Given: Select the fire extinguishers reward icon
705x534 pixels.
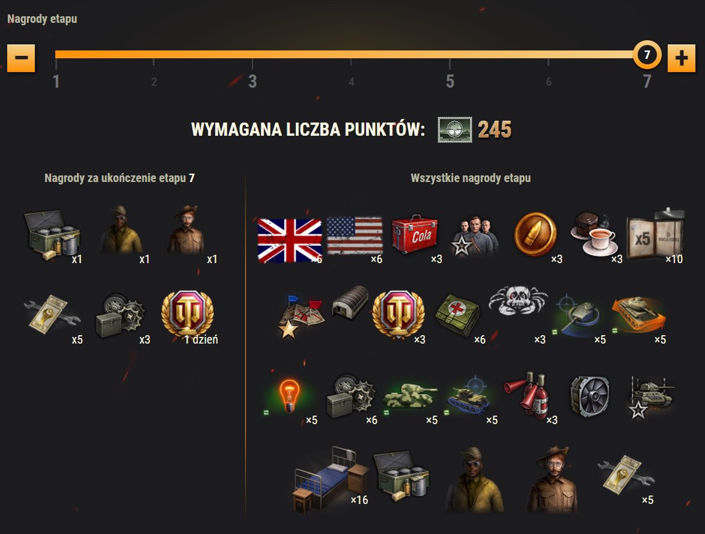Looking at the screenshot, I should [x=528, y=394].
